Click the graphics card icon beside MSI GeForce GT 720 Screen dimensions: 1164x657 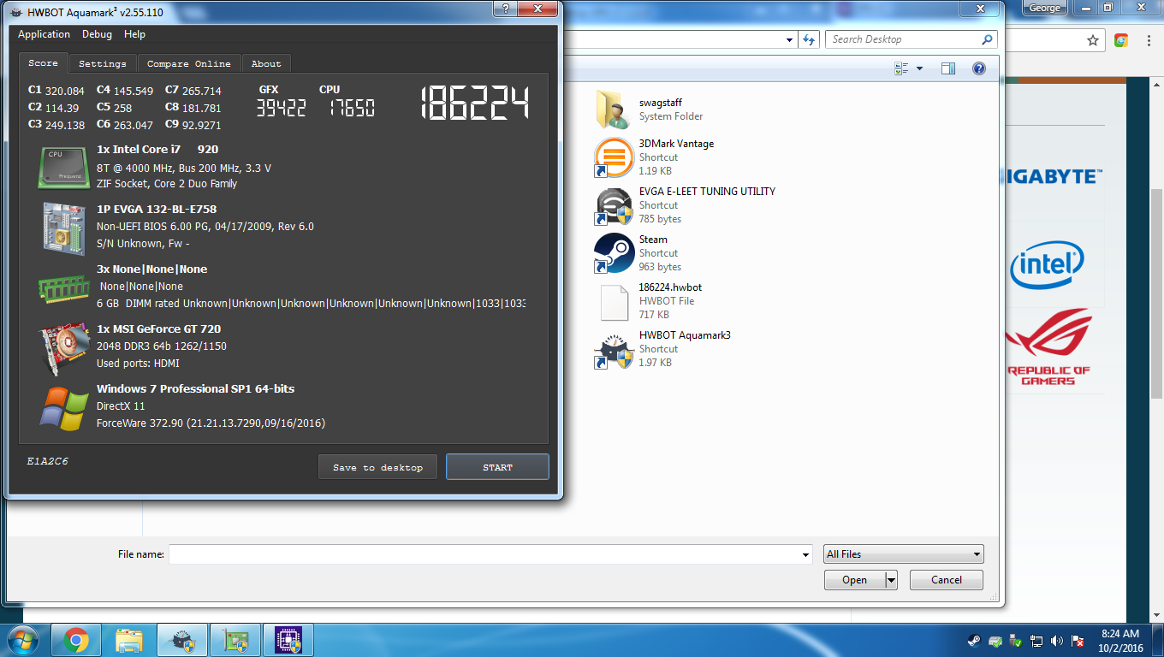coord(65,348)
